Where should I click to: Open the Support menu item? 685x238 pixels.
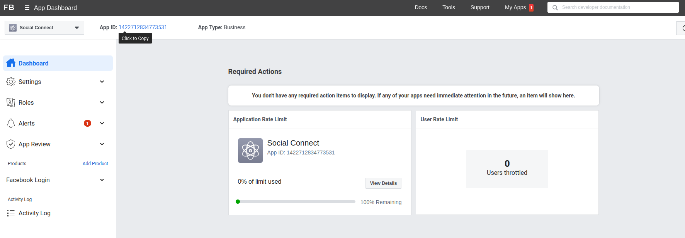[x=480, y=7]
